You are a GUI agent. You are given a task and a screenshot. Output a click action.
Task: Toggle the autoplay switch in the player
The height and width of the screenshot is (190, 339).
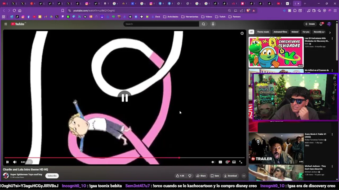pos(213,162)
